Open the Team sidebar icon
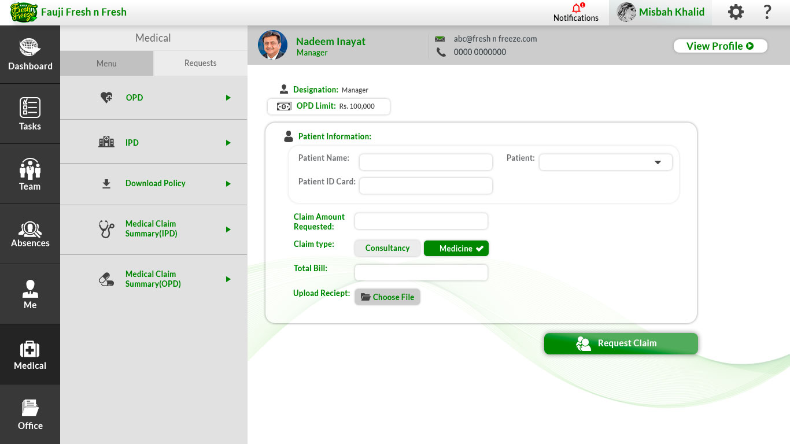Image resolution: width=790 pixels, height=444 pixels. [30, 169]
